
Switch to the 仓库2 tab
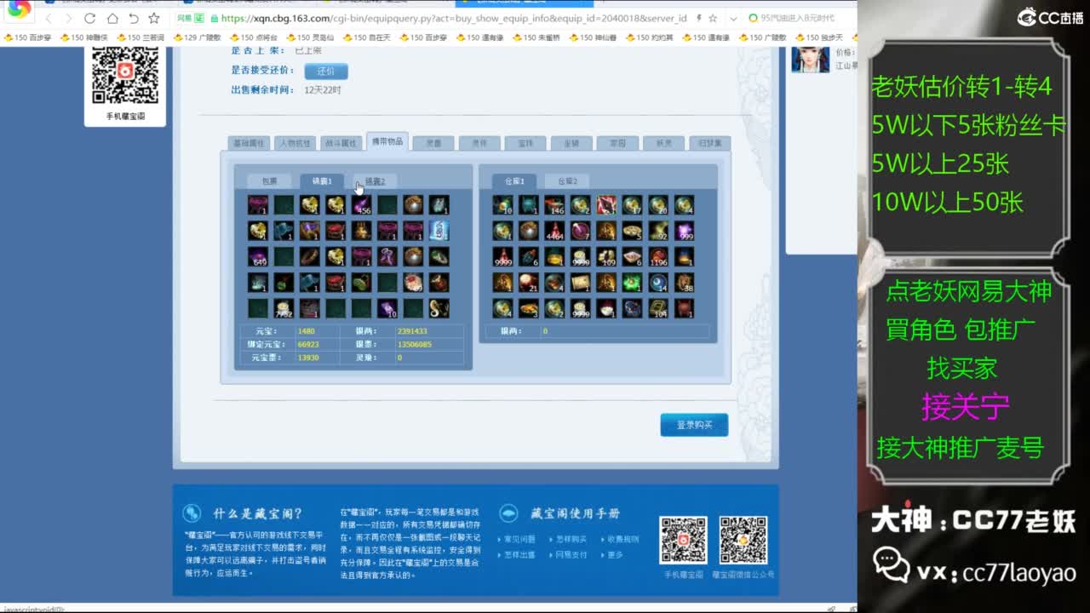567,181
